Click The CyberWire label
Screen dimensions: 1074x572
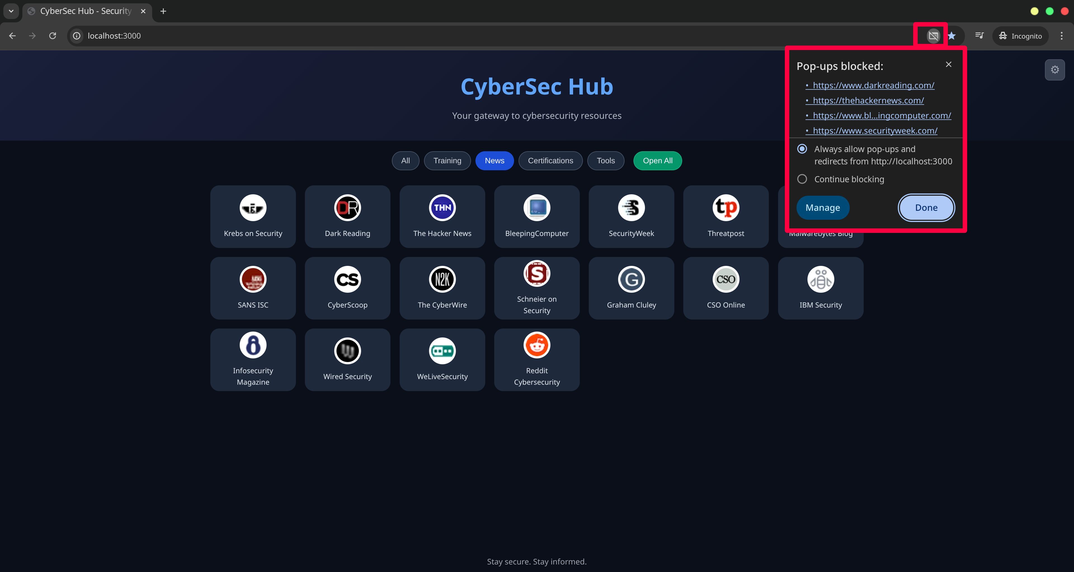(x=442, y=305)
